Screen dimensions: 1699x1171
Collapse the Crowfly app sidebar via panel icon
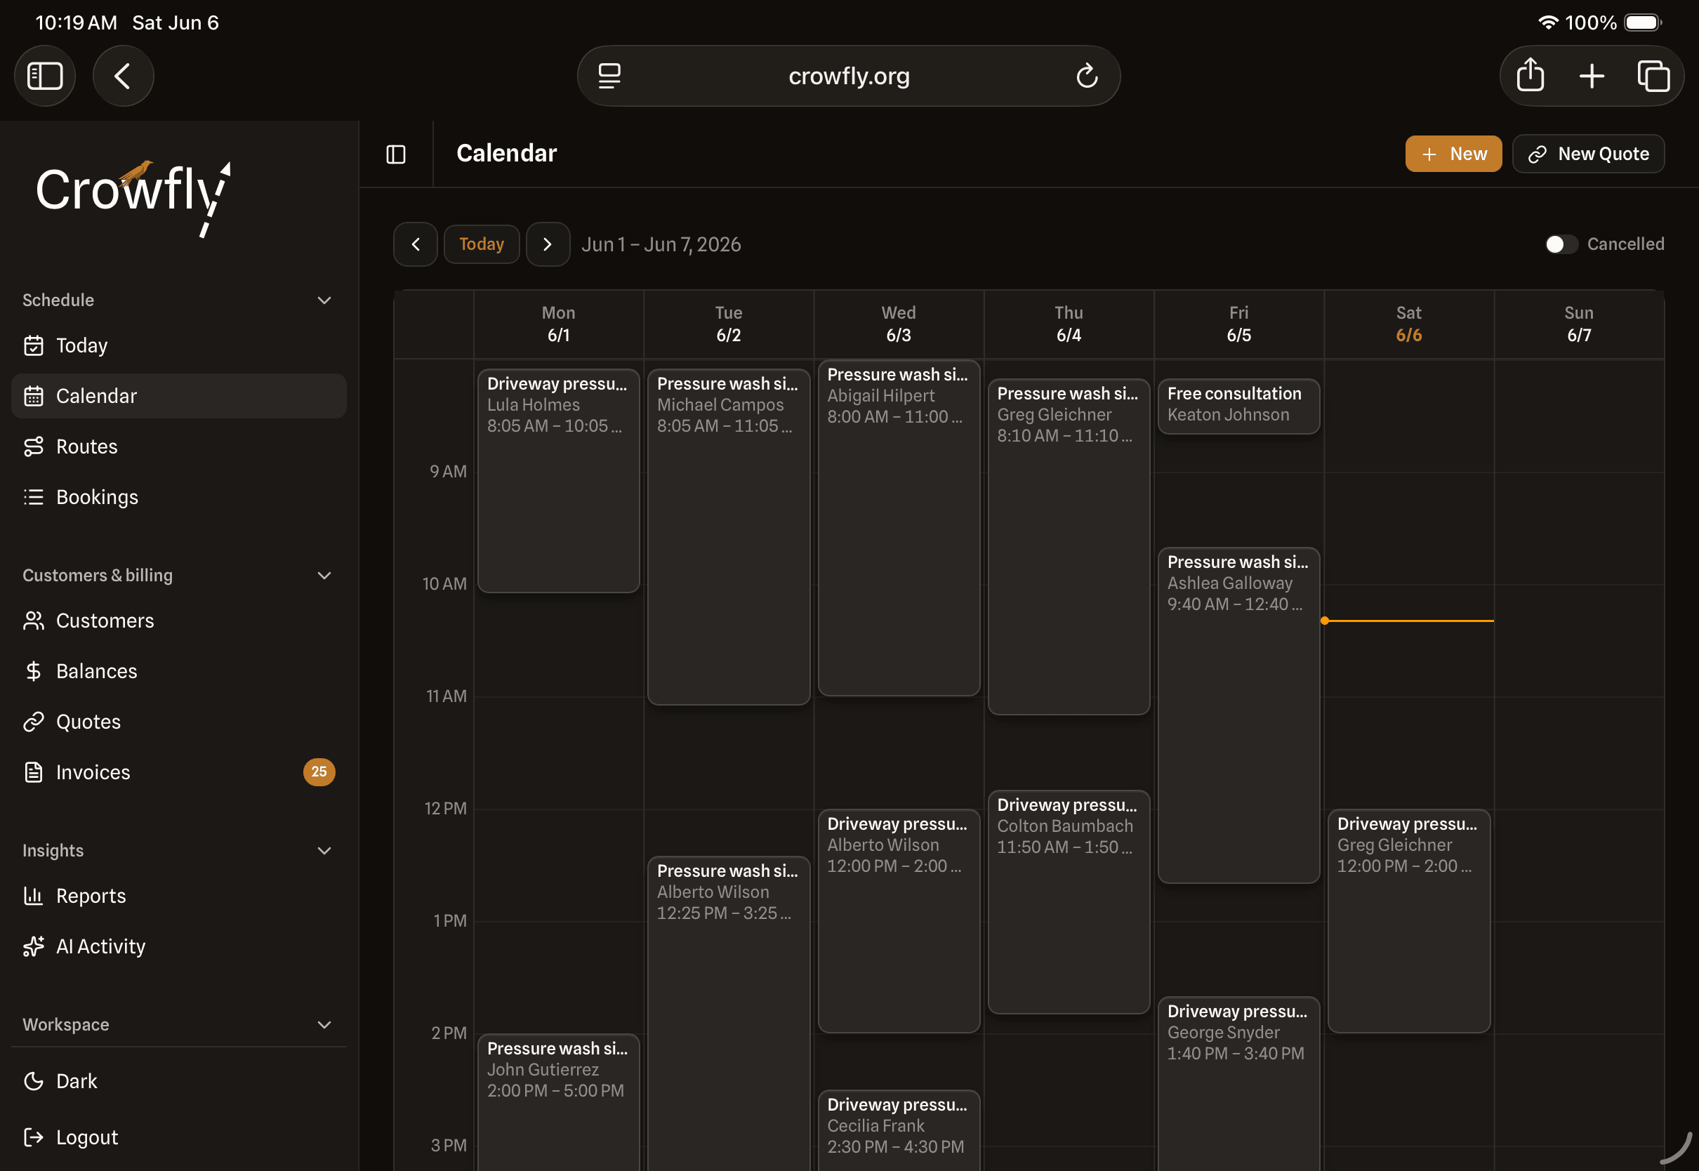[x=396, y=154]
